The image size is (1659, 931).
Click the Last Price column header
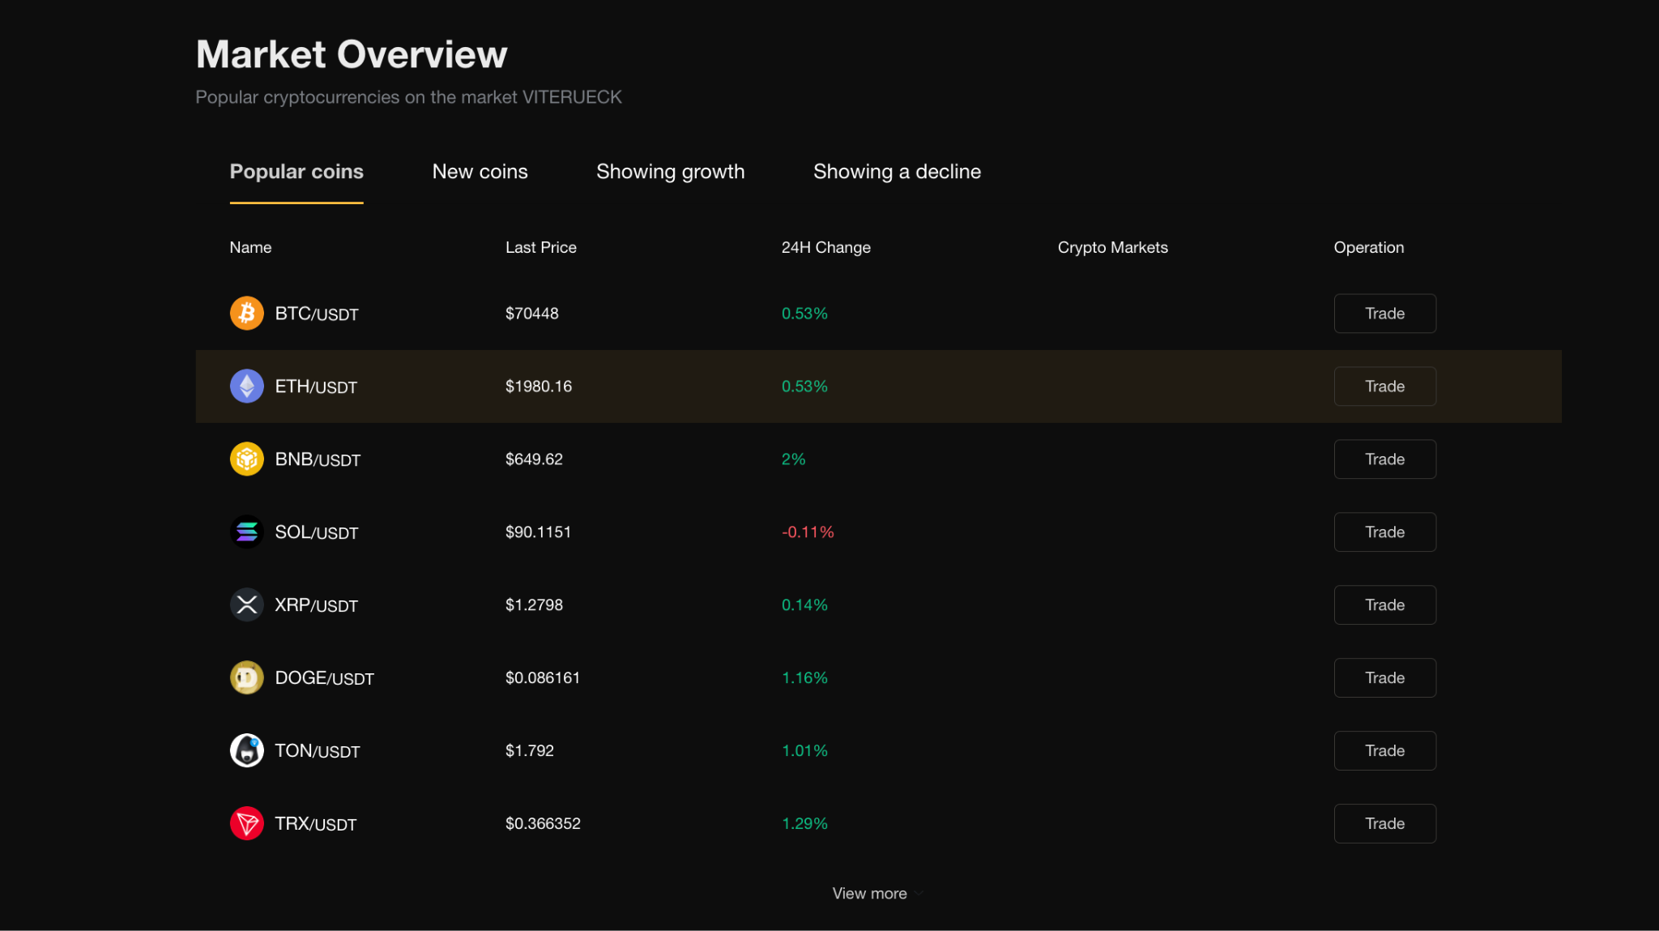coord(541,247)
